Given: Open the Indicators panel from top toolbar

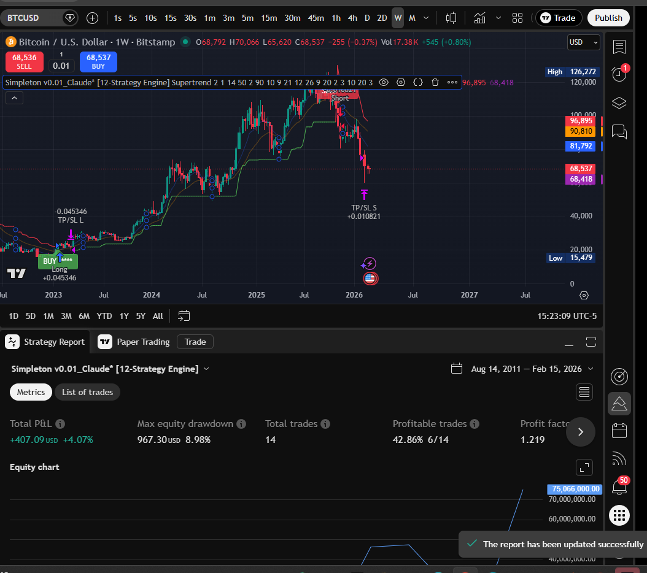Looking at the screenshot, I should click(479, 18).
